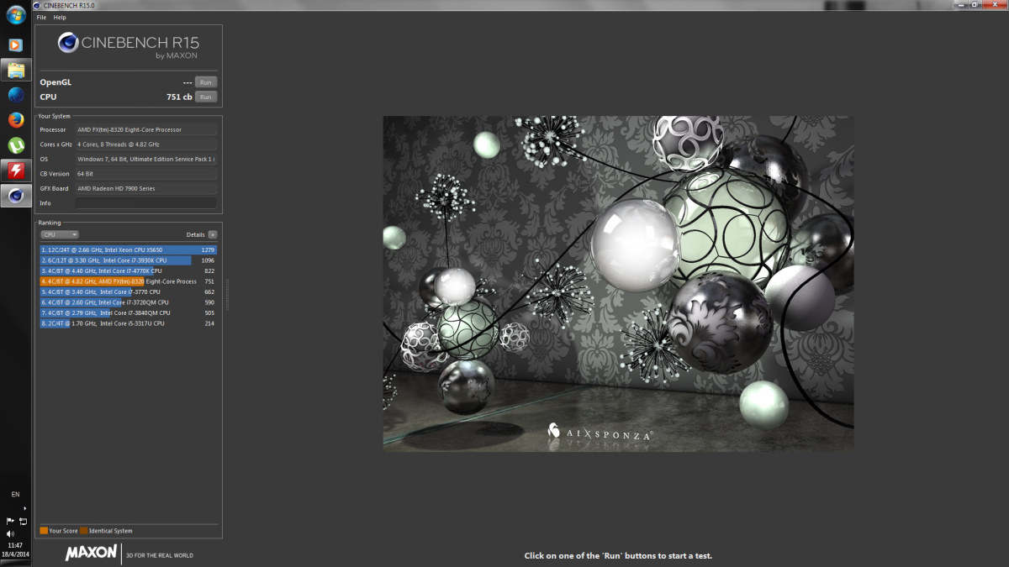This screenshot has height=567, width=1009.
Task: Expand ranking Details arrow button
Action: [x=213, y=235]
